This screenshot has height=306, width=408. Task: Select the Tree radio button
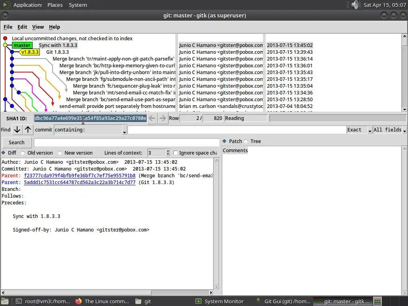(246, 141)
